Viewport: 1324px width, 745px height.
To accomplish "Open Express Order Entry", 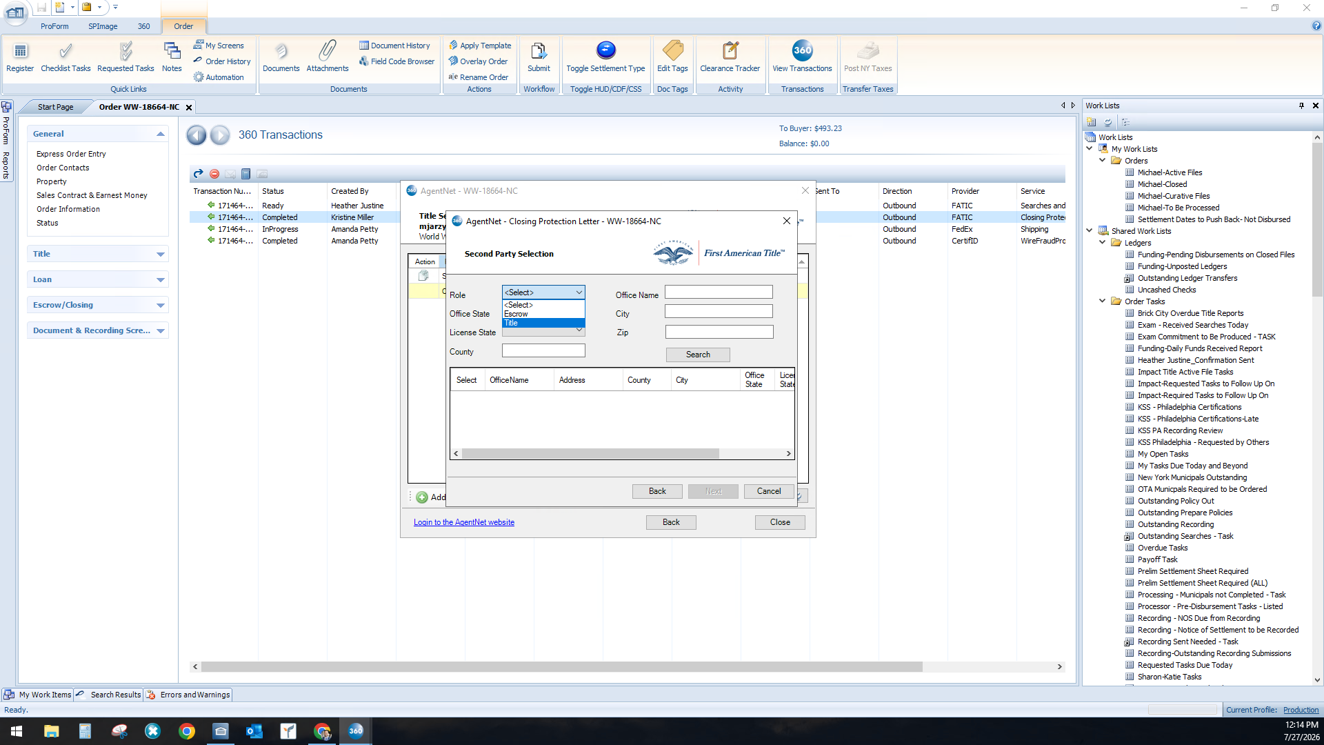I will (x=71, y=154).
